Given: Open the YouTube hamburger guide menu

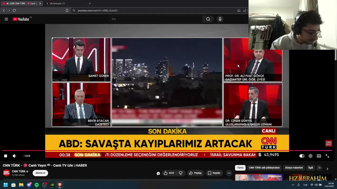Looking at the screenshot, I should (x=6, y=19).
